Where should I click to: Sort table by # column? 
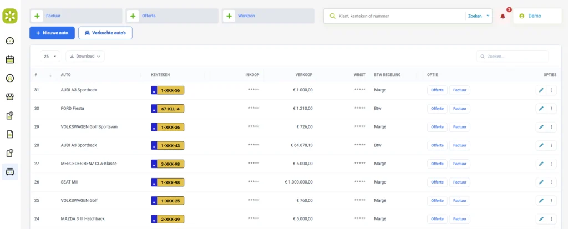42,75
